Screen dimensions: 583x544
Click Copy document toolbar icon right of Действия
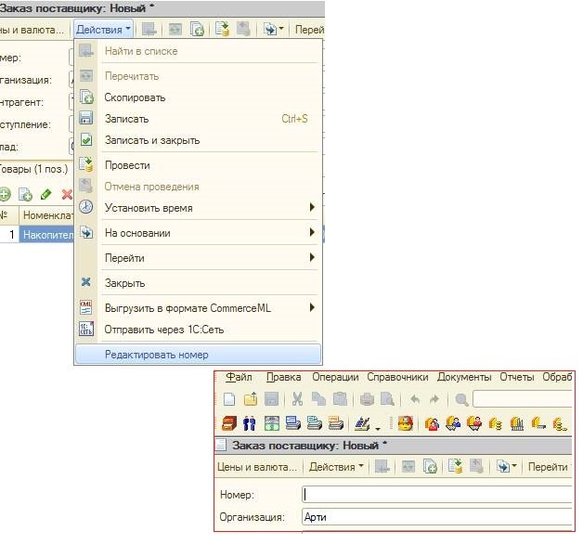pyautogui.click(x=197, y=29)
